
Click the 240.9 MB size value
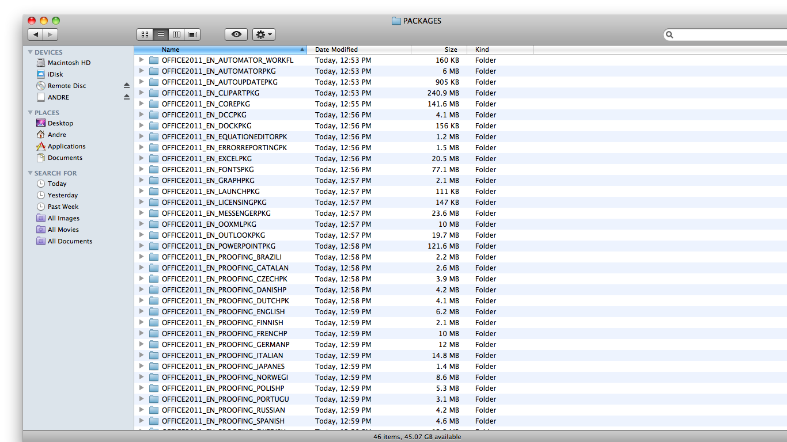click(443, 93)
